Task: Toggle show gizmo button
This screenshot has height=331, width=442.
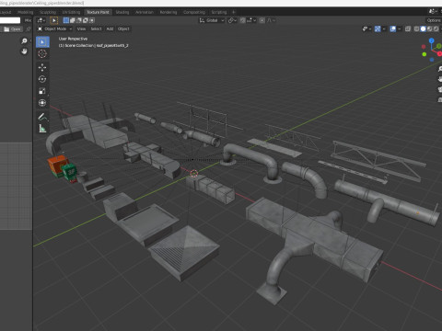Action: pos(378,29)
